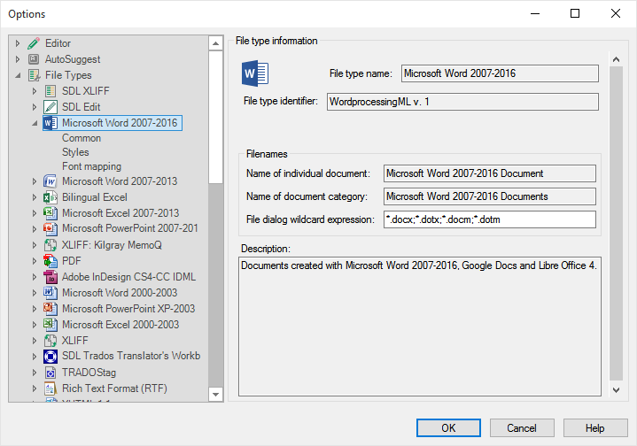Viewport: 637px width, 446px height.
Task: Click the SDL XLIFF file type icon
Action: tap(50, 91)
